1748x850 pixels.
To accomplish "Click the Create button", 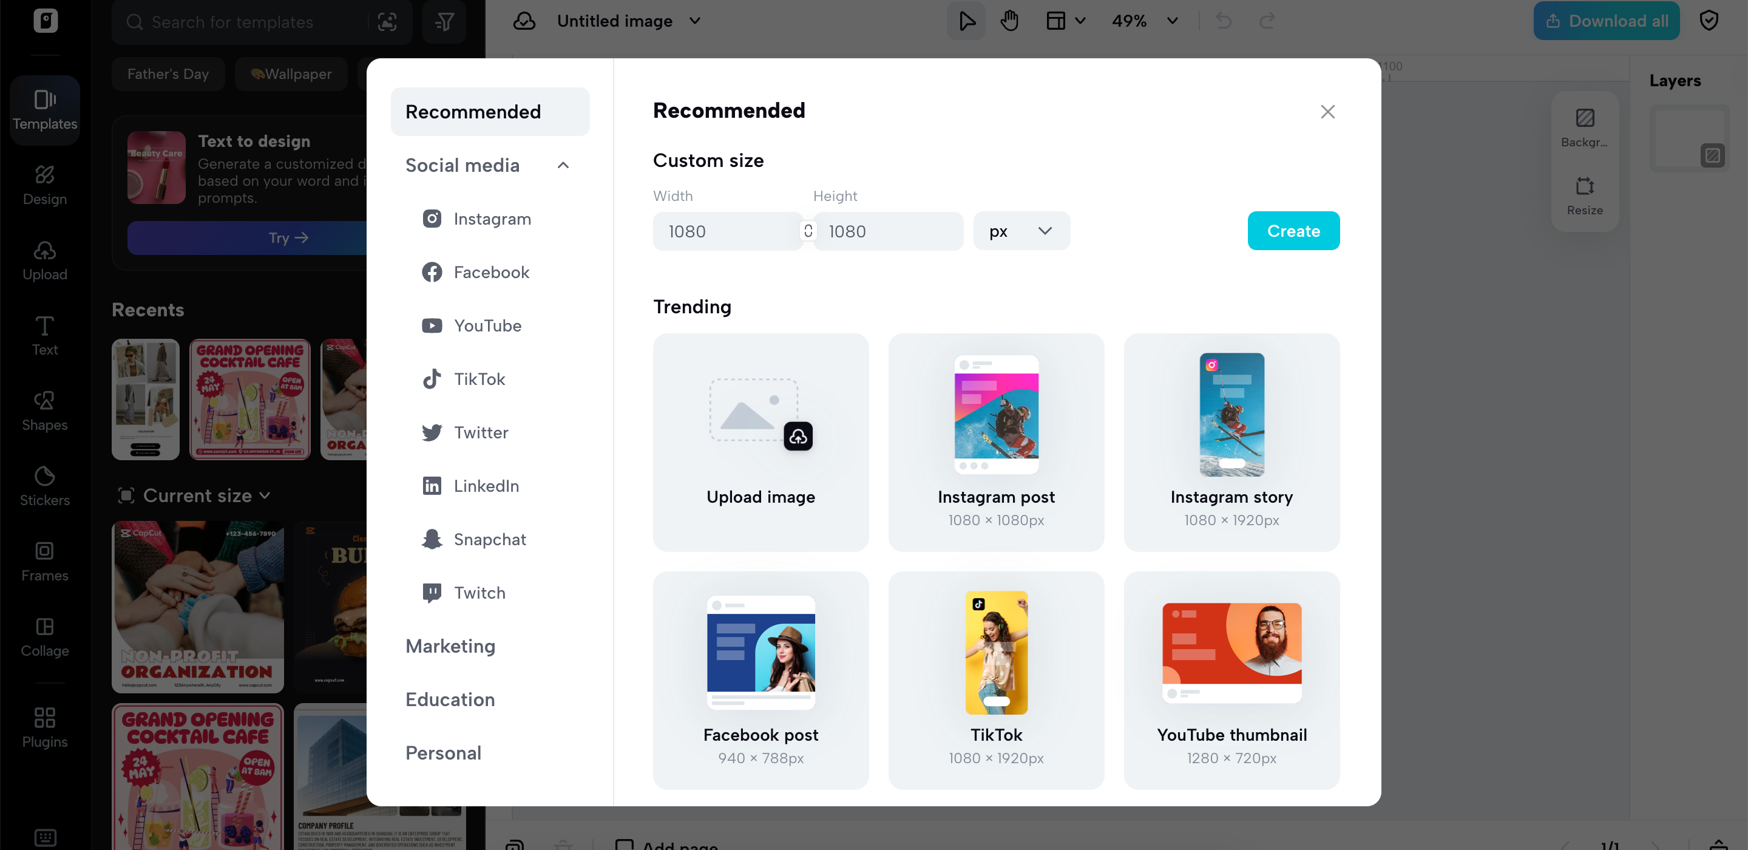I will (x=1293, y=231).
